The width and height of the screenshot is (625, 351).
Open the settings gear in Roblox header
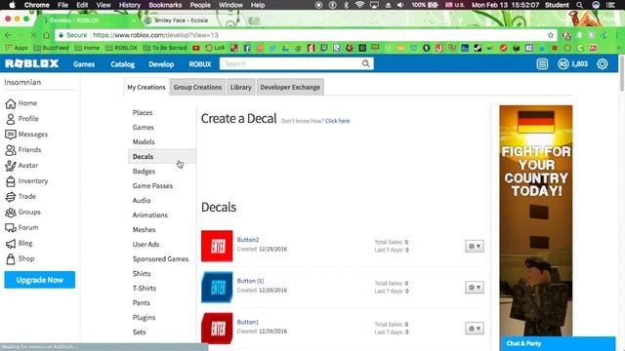602,63
